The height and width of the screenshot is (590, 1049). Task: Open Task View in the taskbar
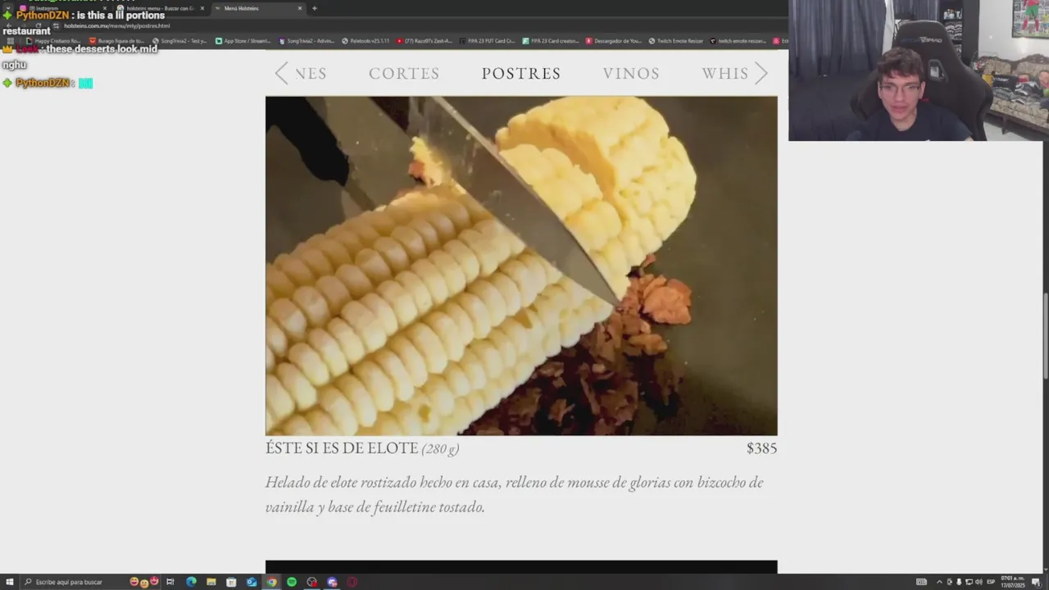(170, 582)
